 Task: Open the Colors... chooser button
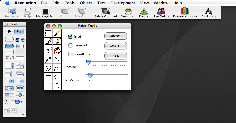click(116, 46)
